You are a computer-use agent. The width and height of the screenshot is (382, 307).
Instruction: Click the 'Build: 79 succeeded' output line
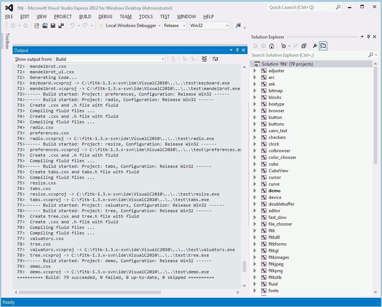click(116, 277)
